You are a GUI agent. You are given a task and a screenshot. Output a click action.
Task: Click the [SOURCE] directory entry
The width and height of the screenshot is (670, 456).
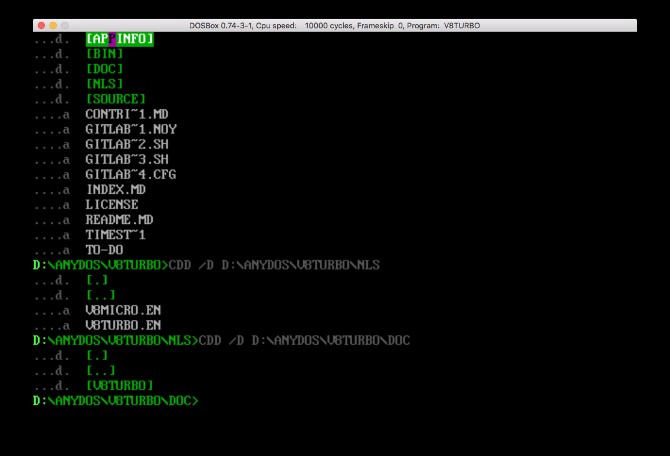tap(115, 99)
